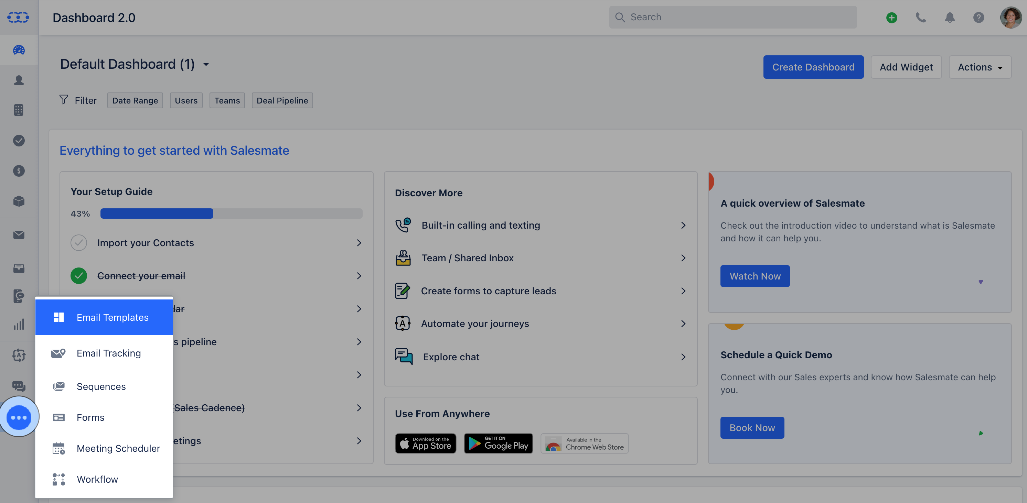1027x503 pixels.
Task: Open the user profile avatar
Action: pos(1010,18)
